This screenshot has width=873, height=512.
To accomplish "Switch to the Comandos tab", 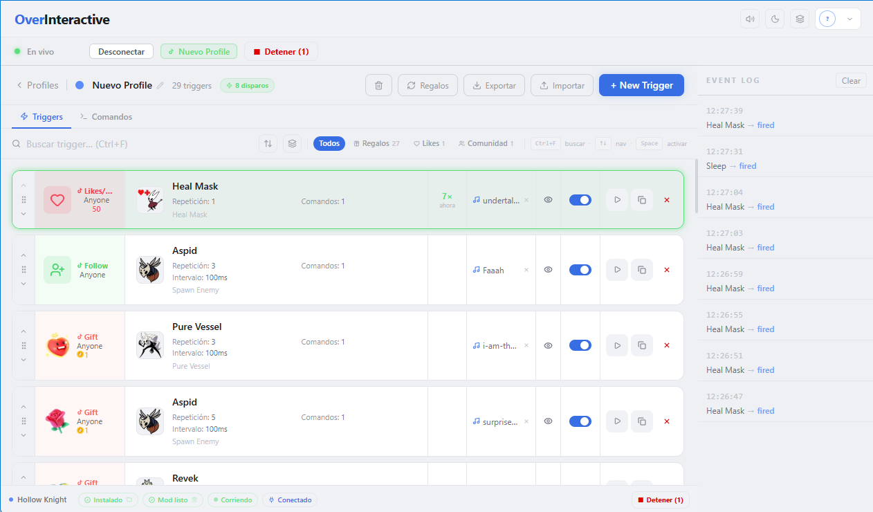I will pyautogui.click(x=106, y=117).
